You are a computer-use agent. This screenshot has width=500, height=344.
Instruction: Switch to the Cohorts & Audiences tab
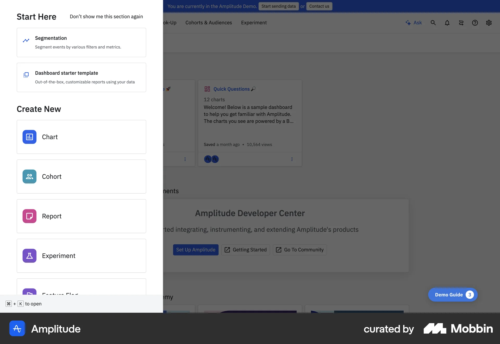(208, 23)
